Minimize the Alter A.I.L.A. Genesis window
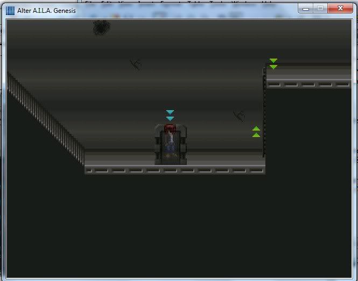The image size is (358, 281). 305,9
